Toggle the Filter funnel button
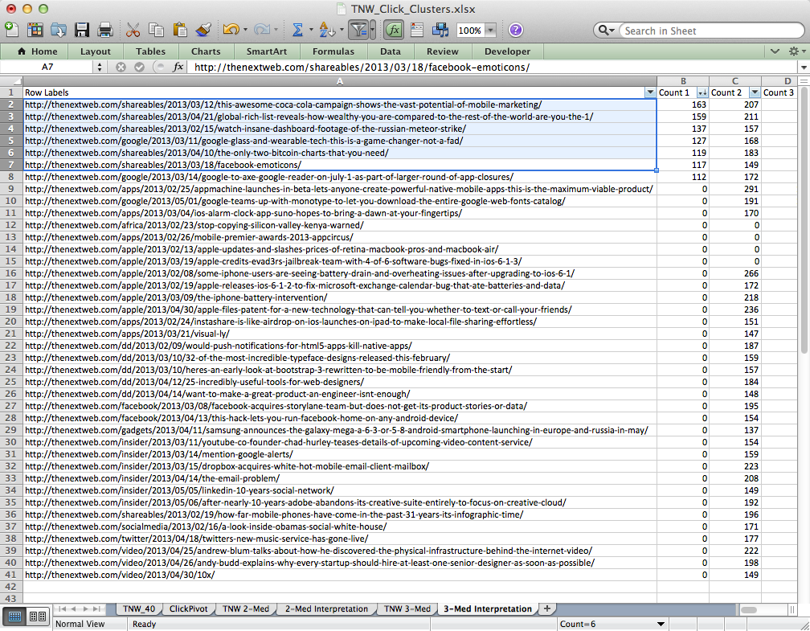This screenshot has height=631, width=810. pos(358,30)
